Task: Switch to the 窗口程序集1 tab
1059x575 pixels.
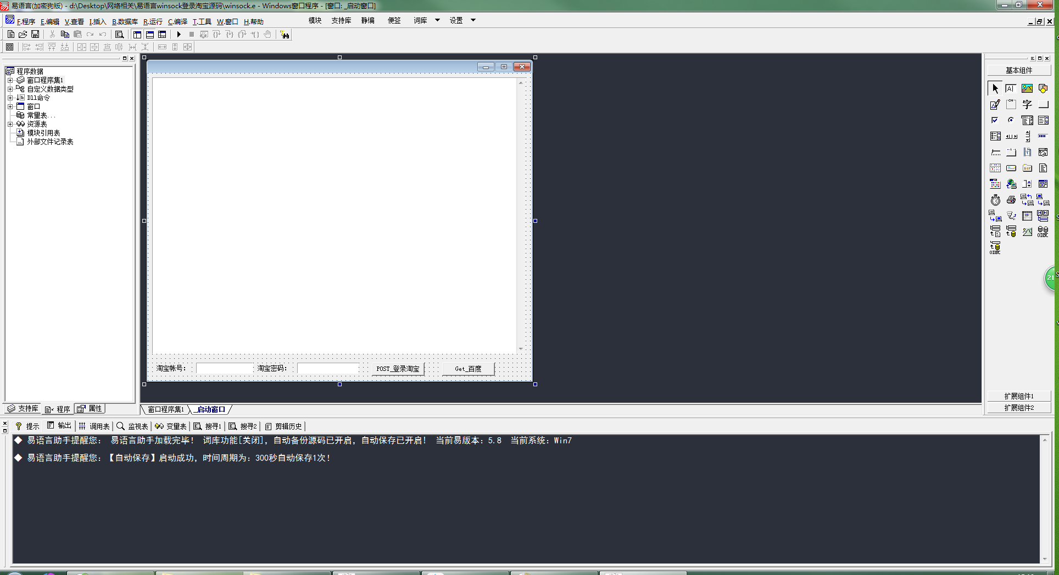Action: [x=166, y=409]
